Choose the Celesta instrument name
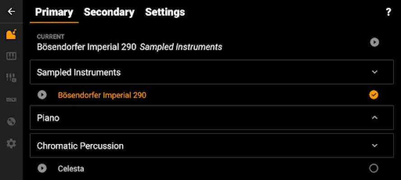 pyautogui.click(x=71, y=169)
